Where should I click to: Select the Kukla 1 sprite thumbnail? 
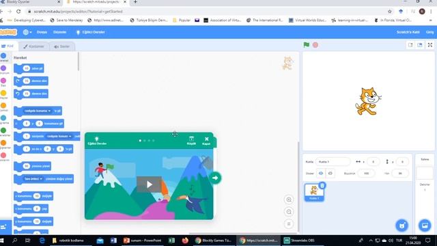pyautogui.click(x=314, y=192)
